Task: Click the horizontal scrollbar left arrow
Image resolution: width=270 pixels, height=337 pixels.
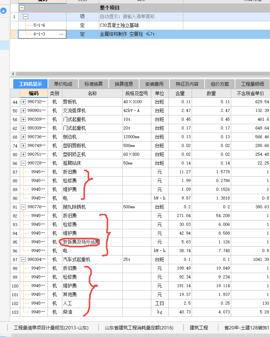Action: pyautogui.click(x=13, y=74)
